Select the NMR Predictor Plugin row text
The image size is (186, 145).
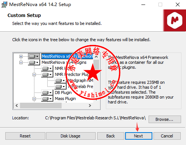pos(74,74)
